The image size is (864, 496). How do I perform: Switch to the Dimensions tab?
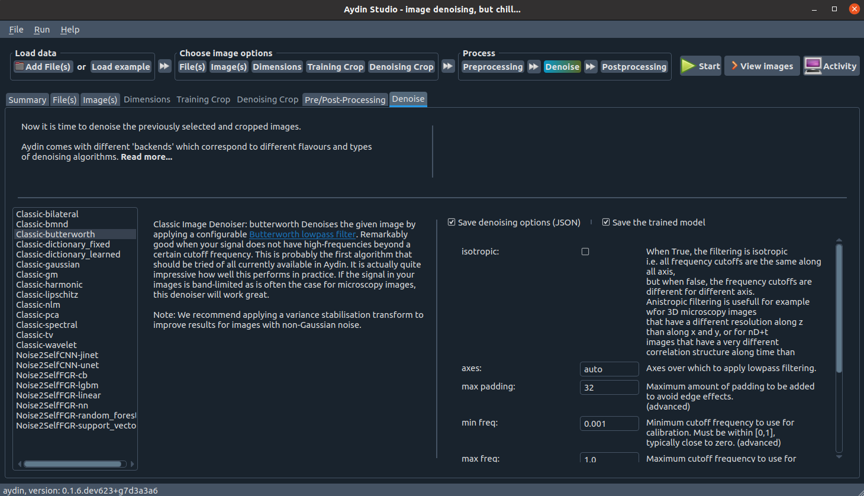(147, 99)
